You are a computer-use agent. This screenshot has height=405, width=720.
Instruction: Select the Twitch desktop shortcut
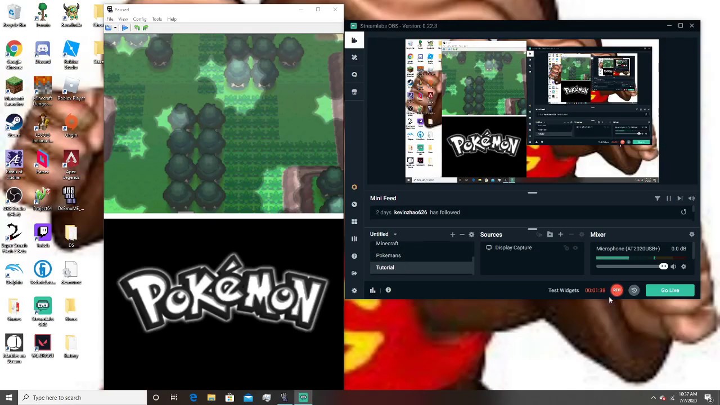(x=43, y=236)
